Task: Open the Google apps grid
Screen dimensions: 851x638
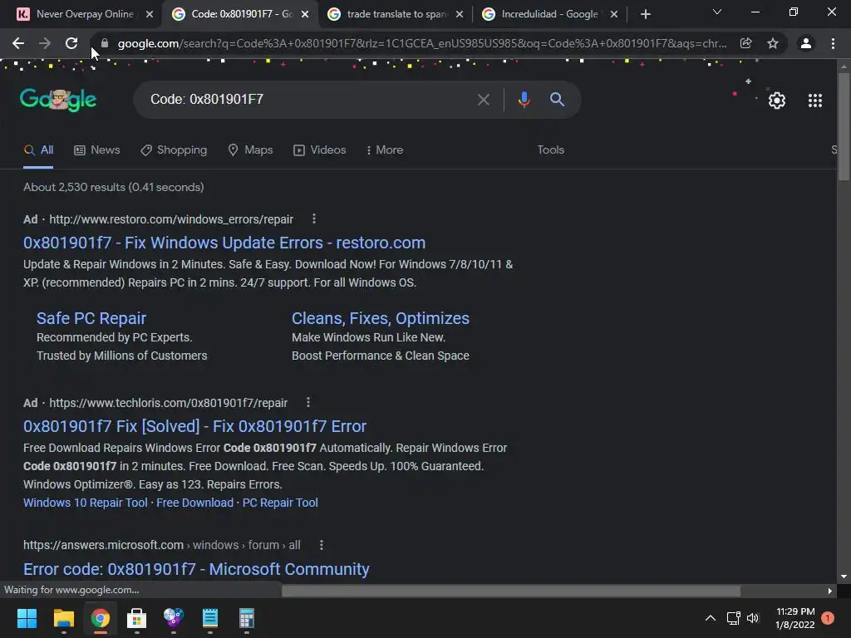Action: [814, 101]
